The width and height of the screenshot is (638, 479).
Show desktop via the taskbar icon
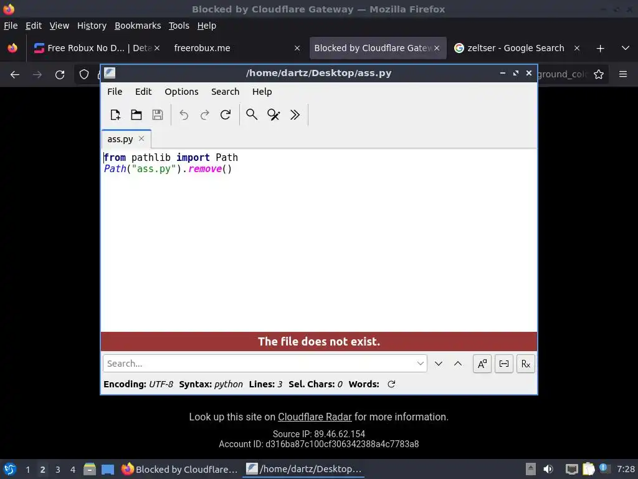click(108, 469)
